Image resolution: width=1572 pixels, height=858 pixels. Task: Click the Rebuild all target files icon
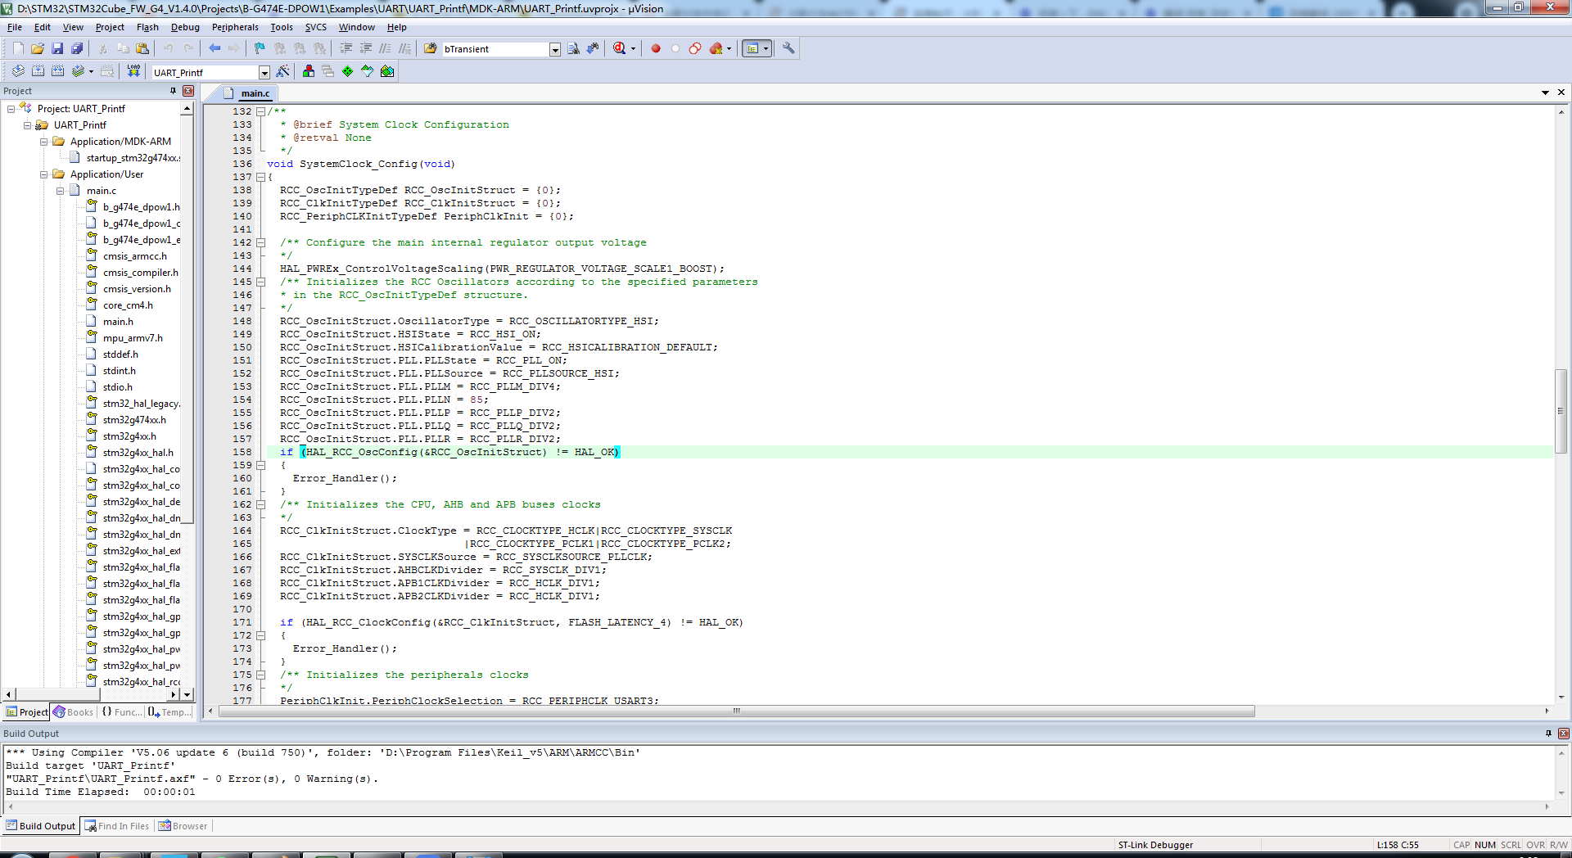point(57,72)
